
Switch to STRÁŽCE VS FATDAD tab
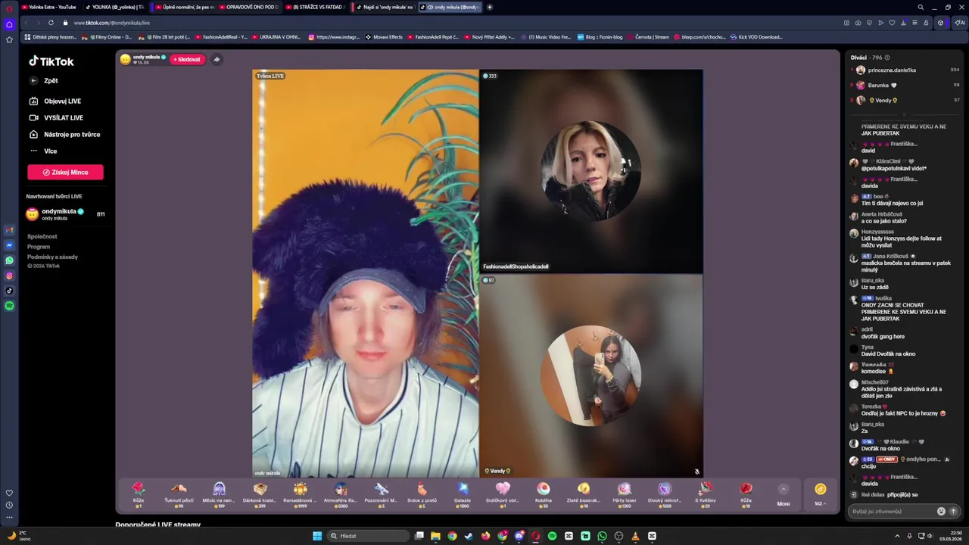316,7
